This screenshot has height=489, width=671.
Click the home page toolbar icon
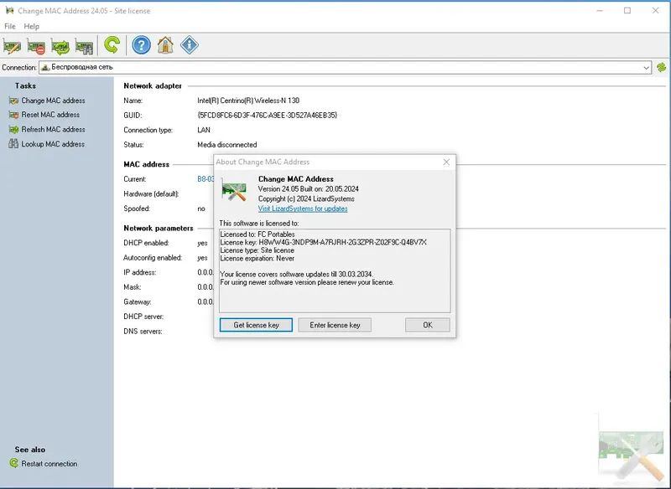(165, 45)
